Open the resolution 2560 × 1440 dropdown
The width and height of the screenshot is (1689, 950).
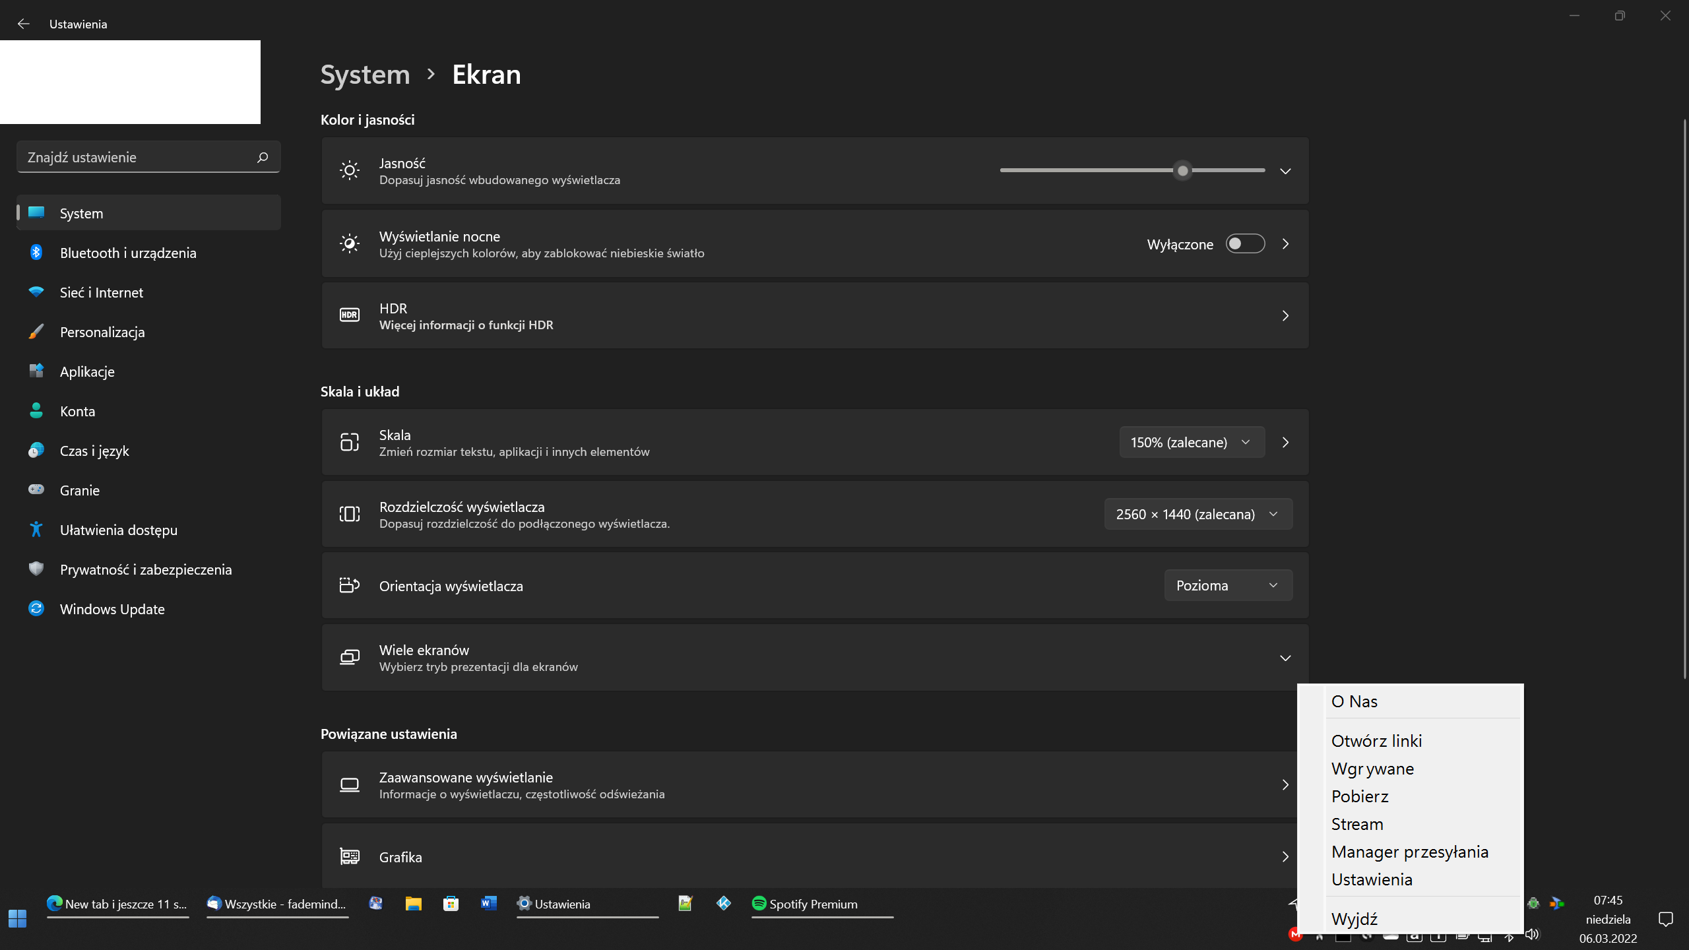[1197, 514]
